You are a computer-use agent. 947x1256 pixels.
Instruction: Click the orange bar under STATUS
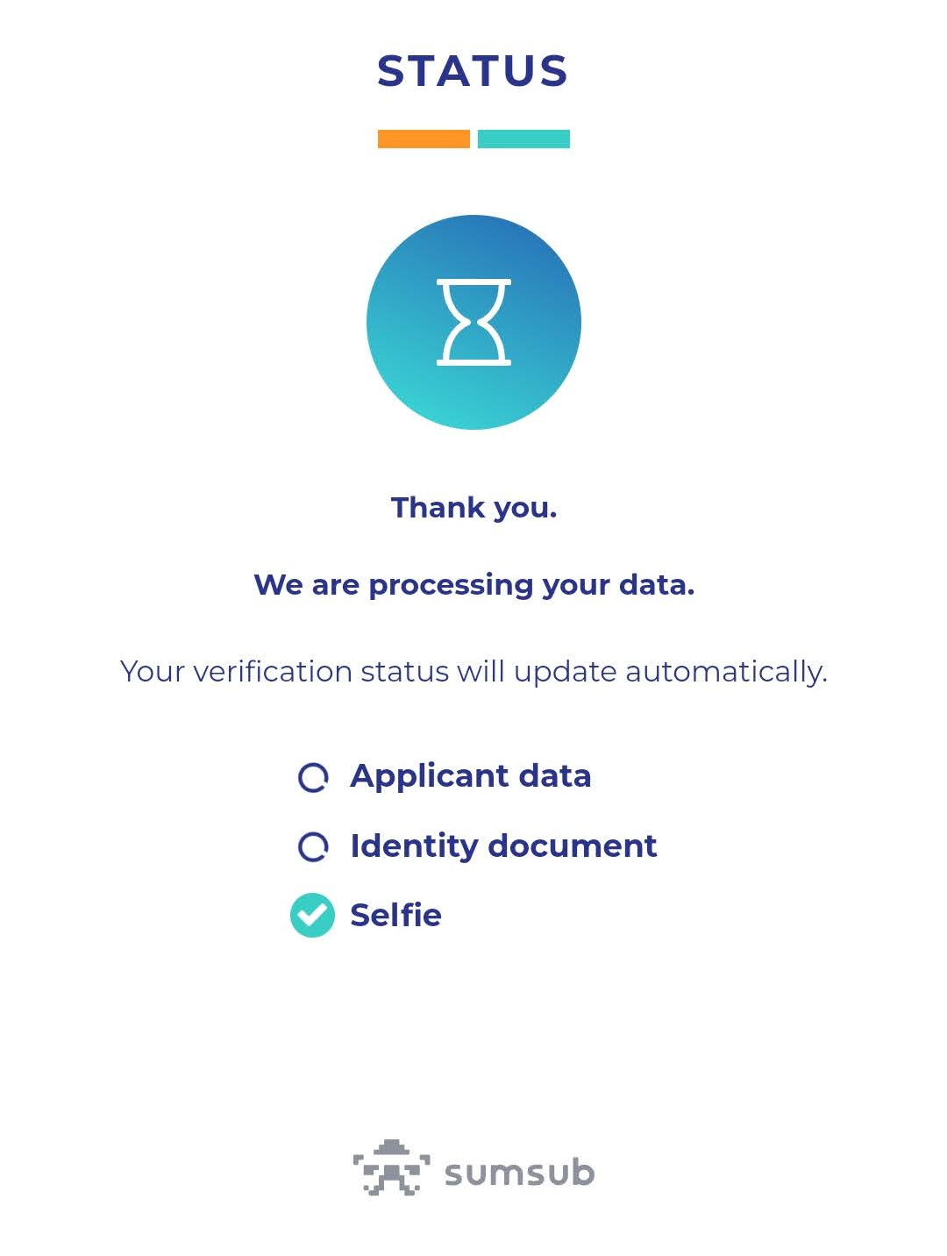click(424, 139)
